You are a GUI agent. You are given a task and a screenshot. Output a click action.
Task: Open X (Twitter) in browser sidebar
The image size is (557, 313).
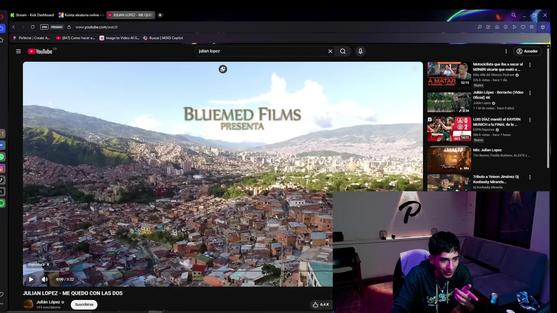click(2, 191)
